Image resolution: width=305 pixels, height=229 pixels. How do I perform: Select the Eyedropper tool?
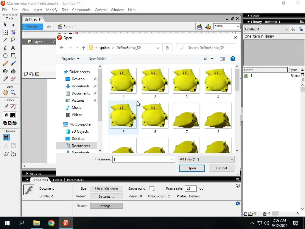click(5, 79)
